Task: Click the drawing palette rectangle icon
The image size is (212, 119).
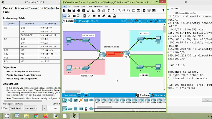Action: tap(134, 11)
